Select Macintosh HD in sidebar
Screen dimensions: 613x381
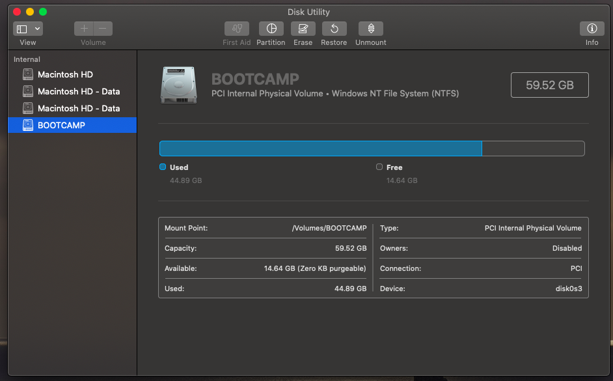pos(65,75)
